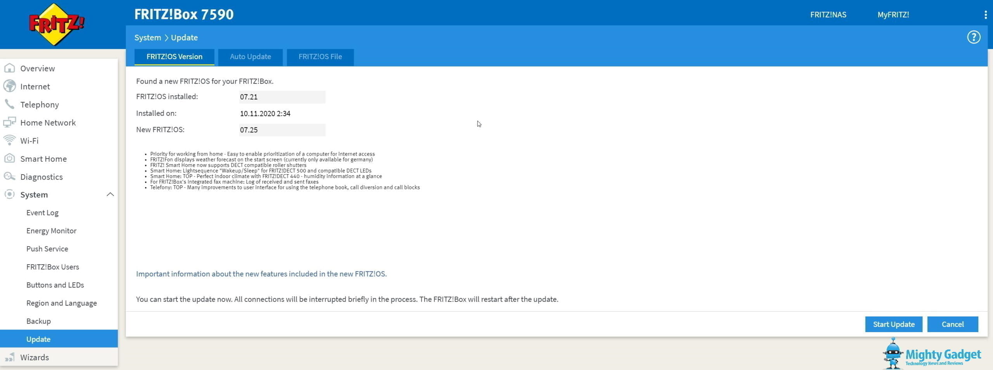Click the Smart Home icon
The width and height of the screenshot is (993, 370).
pos(10,159)
